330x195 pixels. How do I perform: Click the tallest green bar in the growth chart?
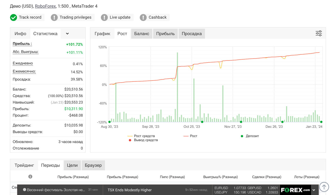pos(177,87)
